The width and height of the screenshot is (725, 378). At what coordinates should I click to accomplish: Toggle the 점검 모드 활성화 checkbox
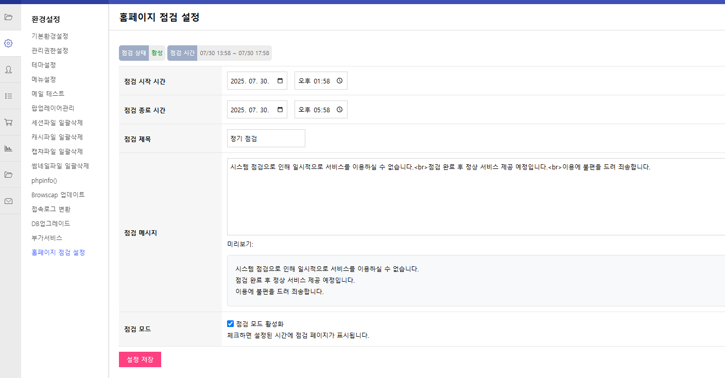point(230,324)
